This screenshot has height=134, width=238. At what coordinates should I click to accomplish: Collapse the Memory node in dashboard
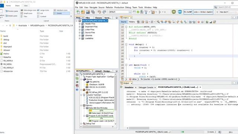click(x=81, y=105)
